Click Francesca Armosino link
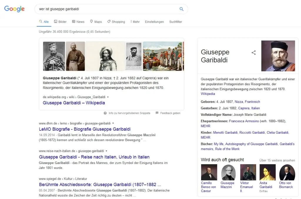 (244, 121)
